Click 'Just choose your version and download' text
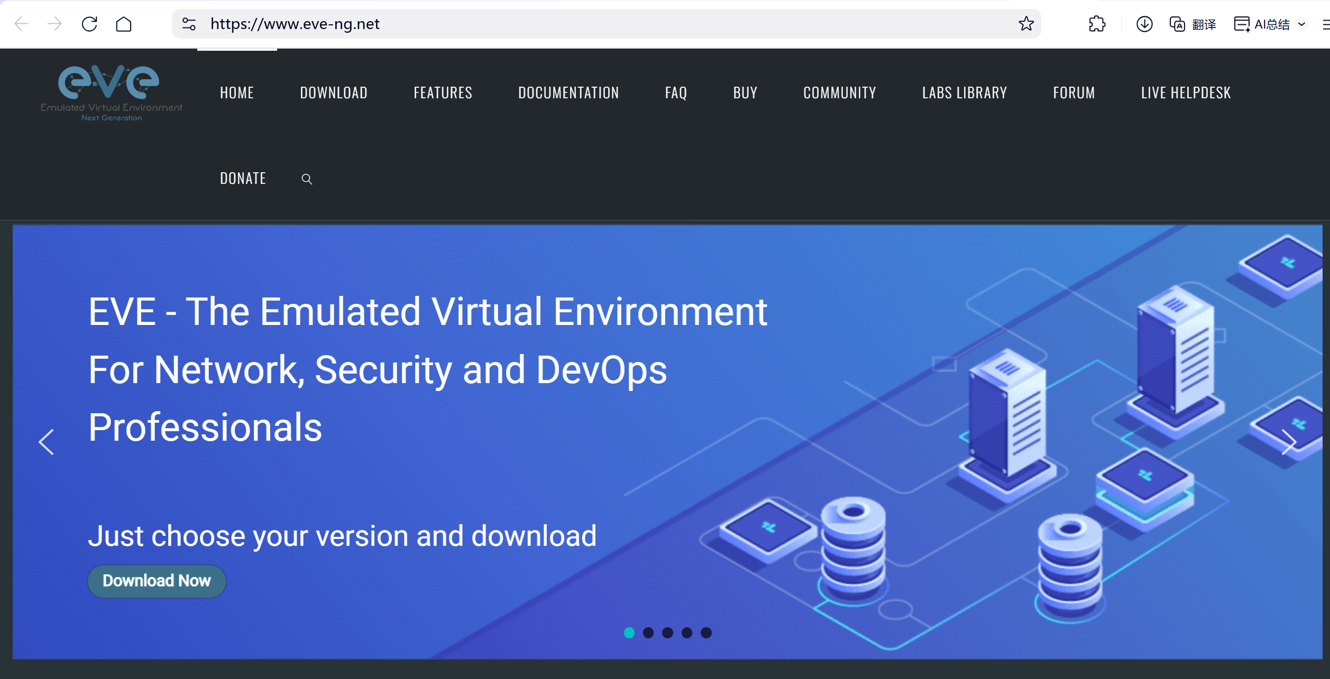Viewport: 1330px width, 679px height. click(x=342, y=536)
